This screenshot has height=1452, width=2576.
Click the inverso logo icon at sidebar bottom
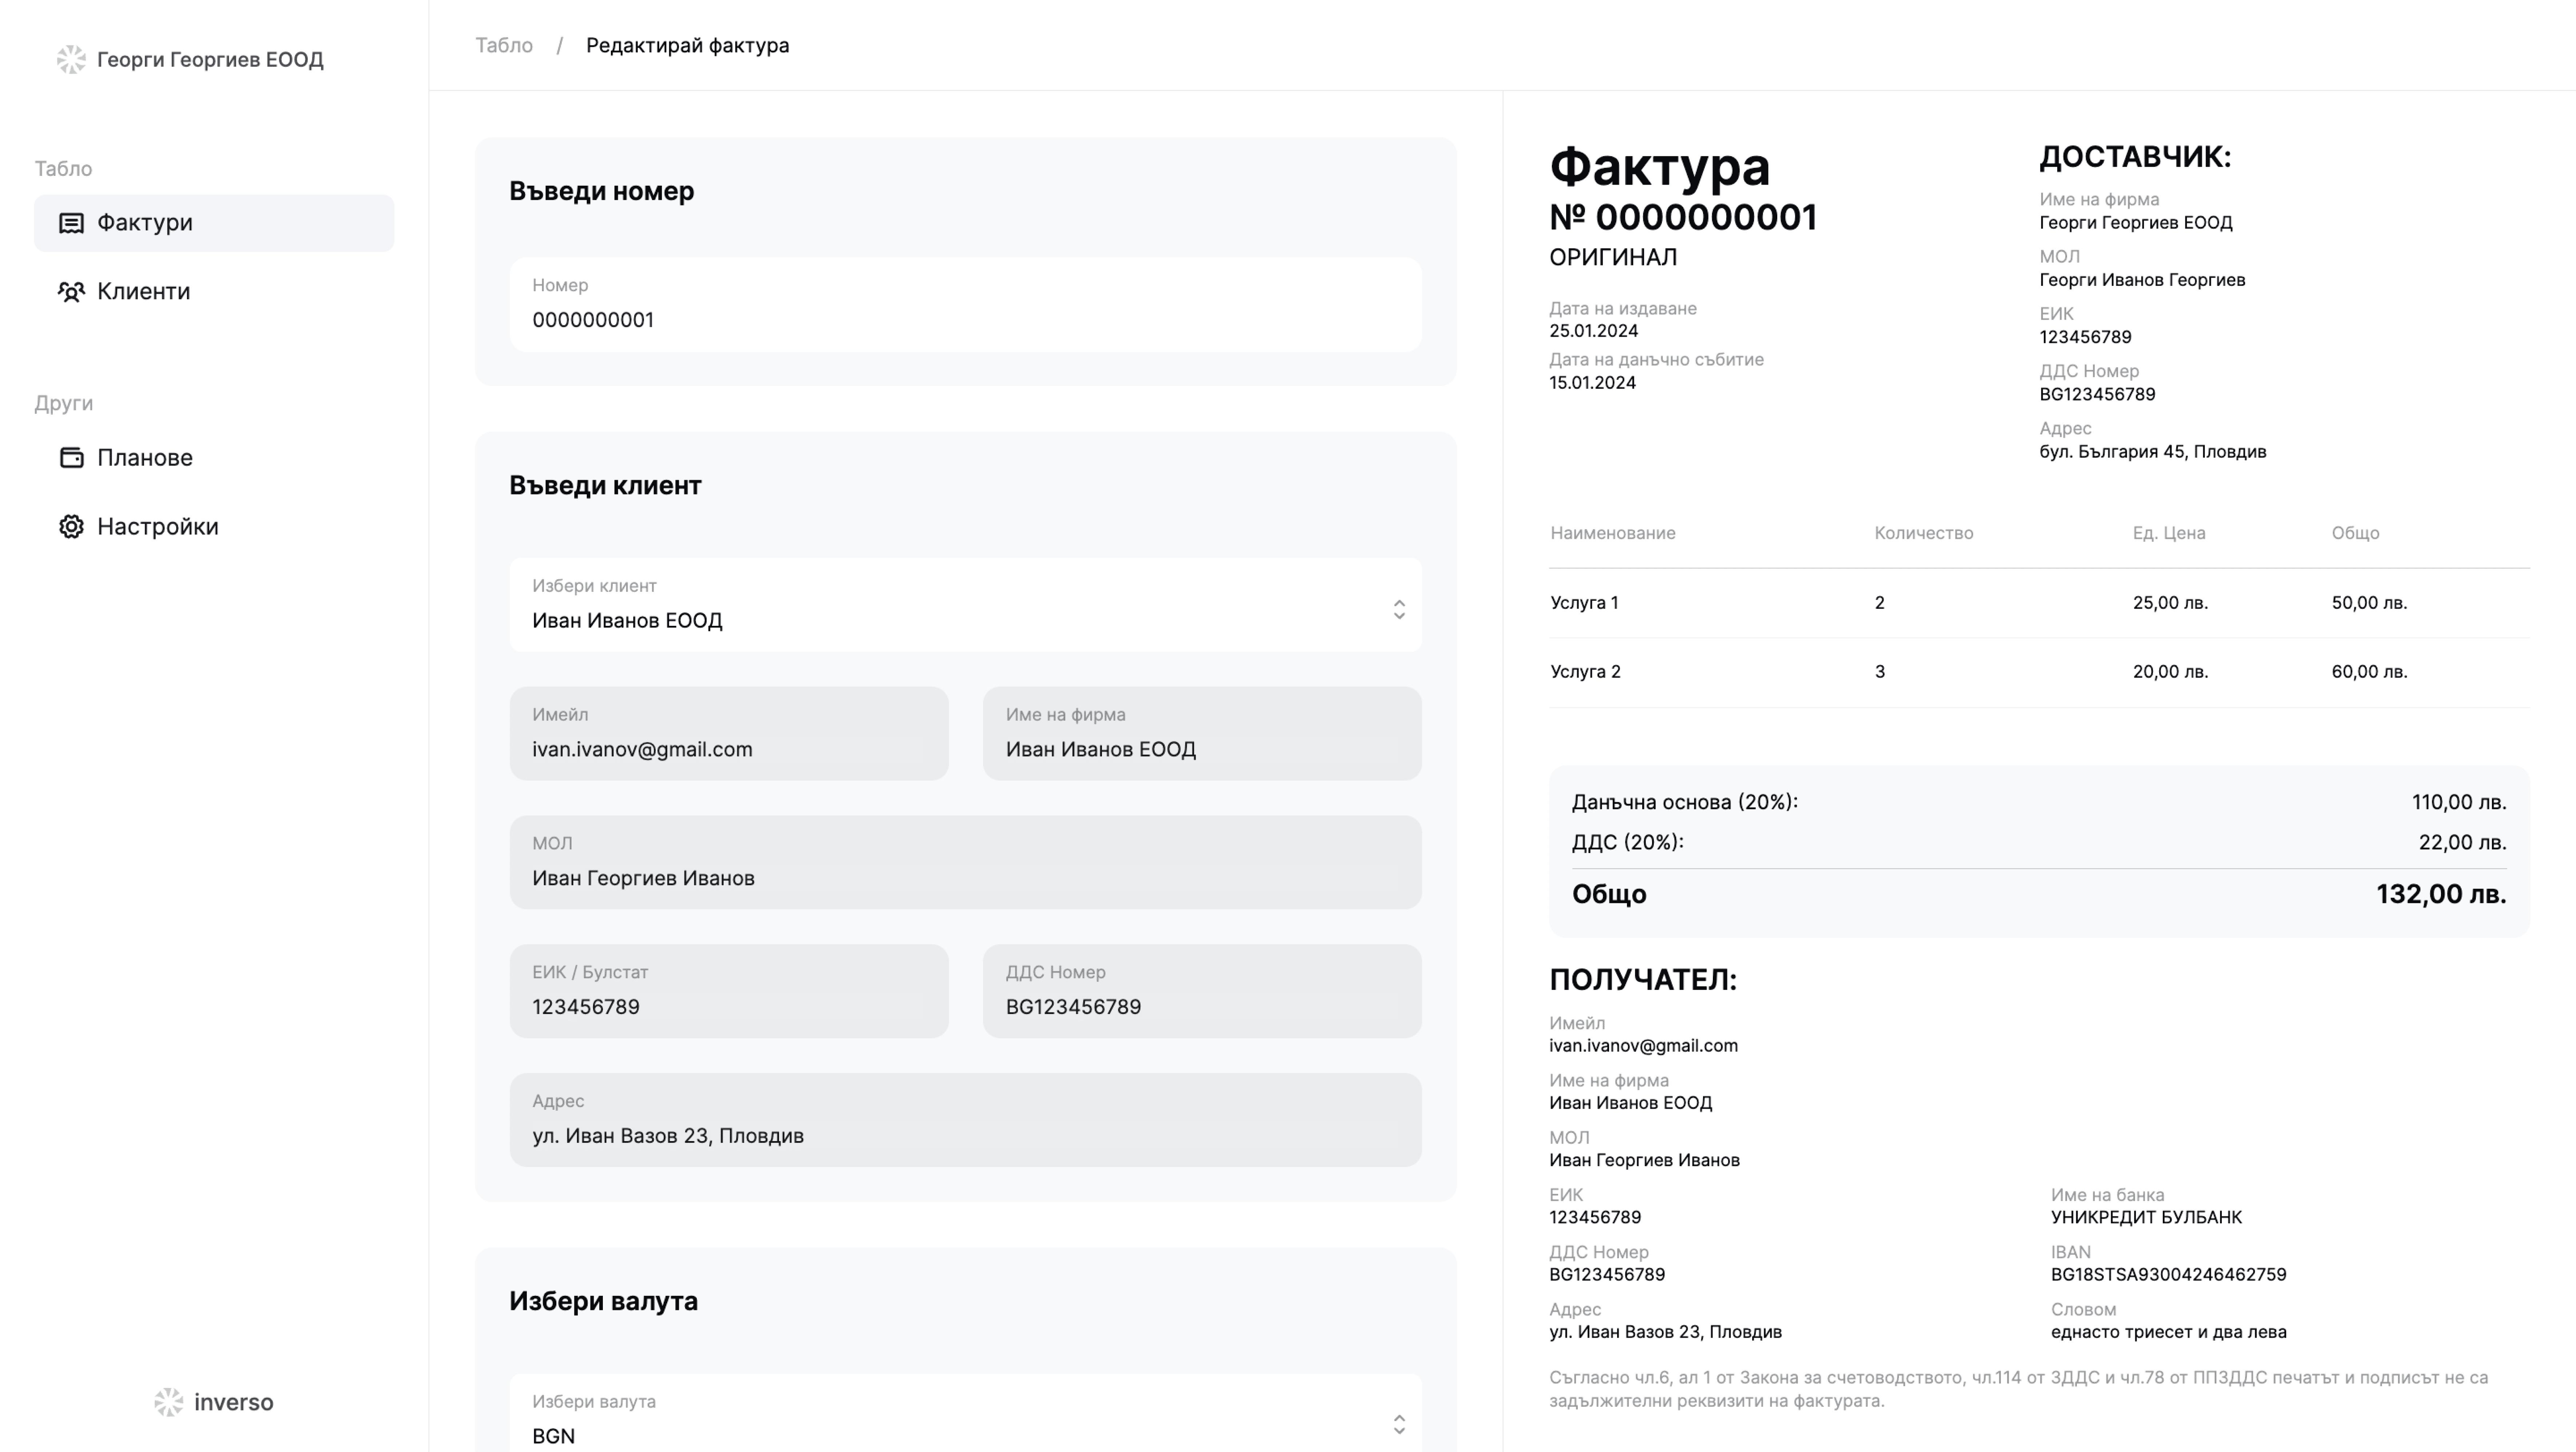point(169,1402)
